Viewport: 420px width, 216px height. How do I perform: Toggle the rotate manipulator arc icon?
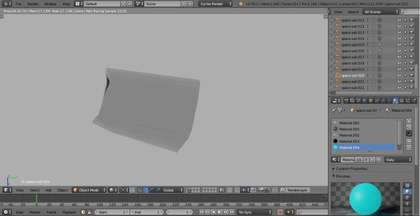[152, 190]
